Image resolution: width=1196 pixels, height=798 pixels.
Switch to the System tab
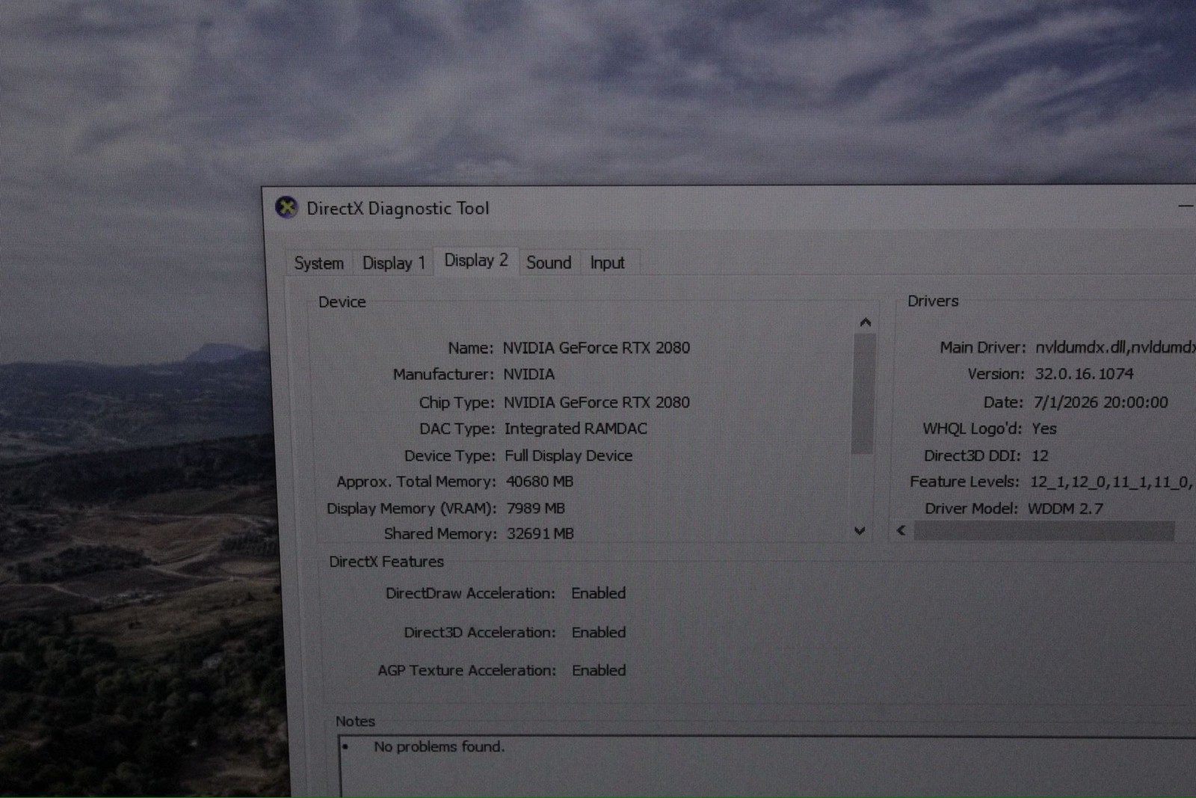click(319, 263)
